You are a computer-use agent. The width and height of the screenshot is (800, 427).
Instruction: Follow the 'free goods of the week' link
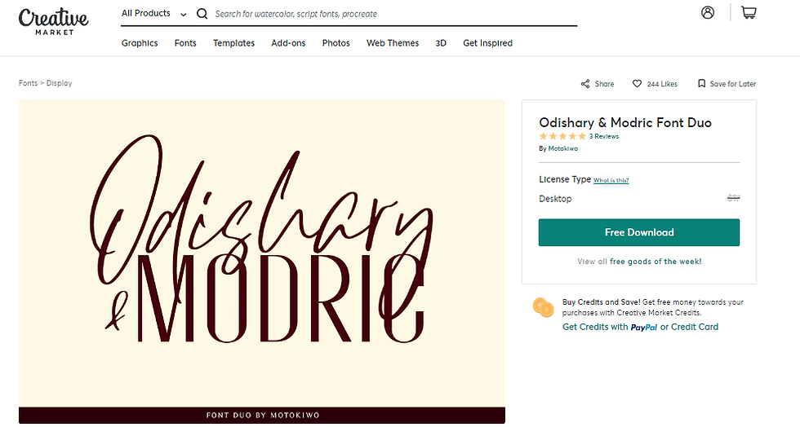656,262
